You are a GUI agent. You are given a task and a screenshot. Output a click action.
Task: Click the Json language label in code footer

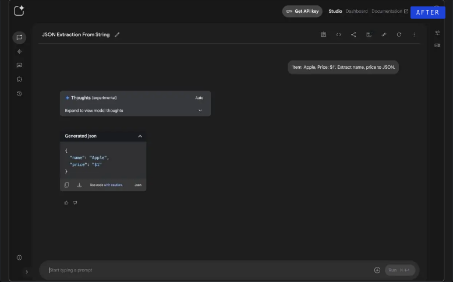click(138, 185)
